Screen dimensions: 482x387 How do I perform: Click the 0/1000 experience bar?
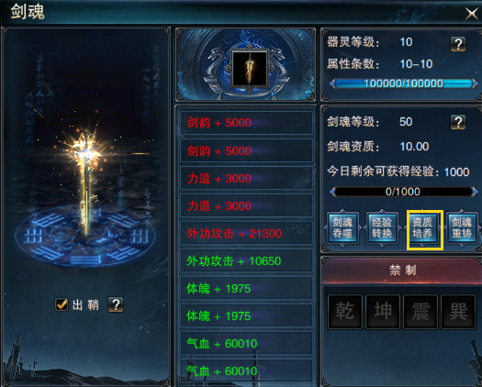coord(404,192)
